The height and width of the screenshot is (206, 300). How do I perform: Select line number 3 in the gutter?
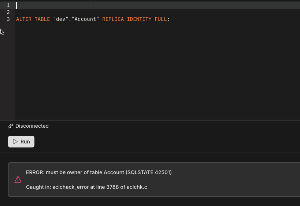pos(8,19)
